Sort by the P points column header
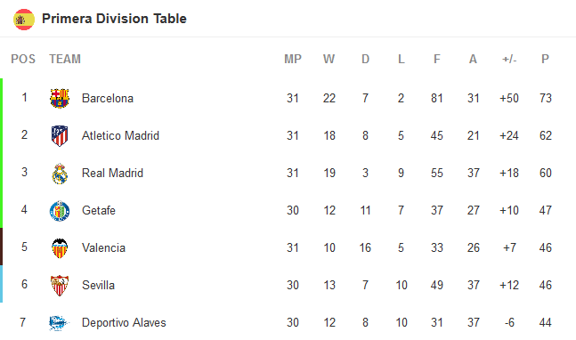 545,59
